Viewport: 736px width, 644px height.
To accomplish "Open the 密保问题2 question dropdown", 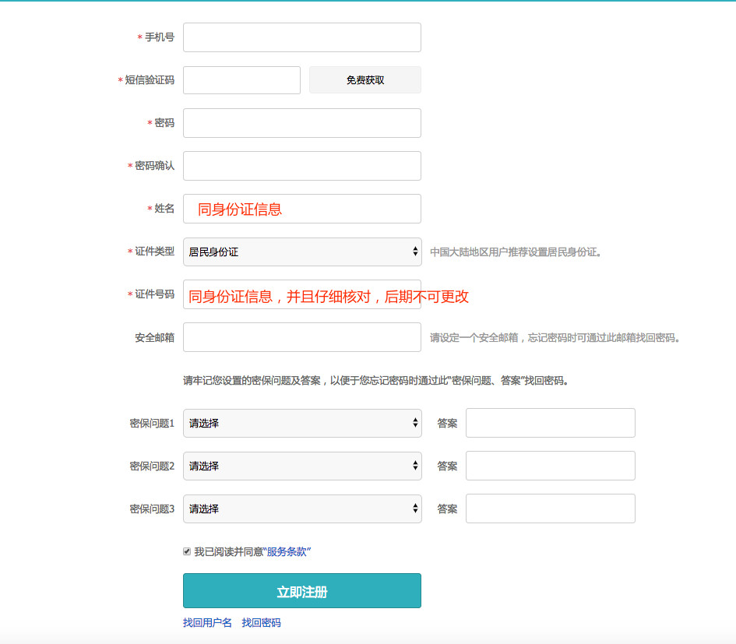I will click(302, 466).
